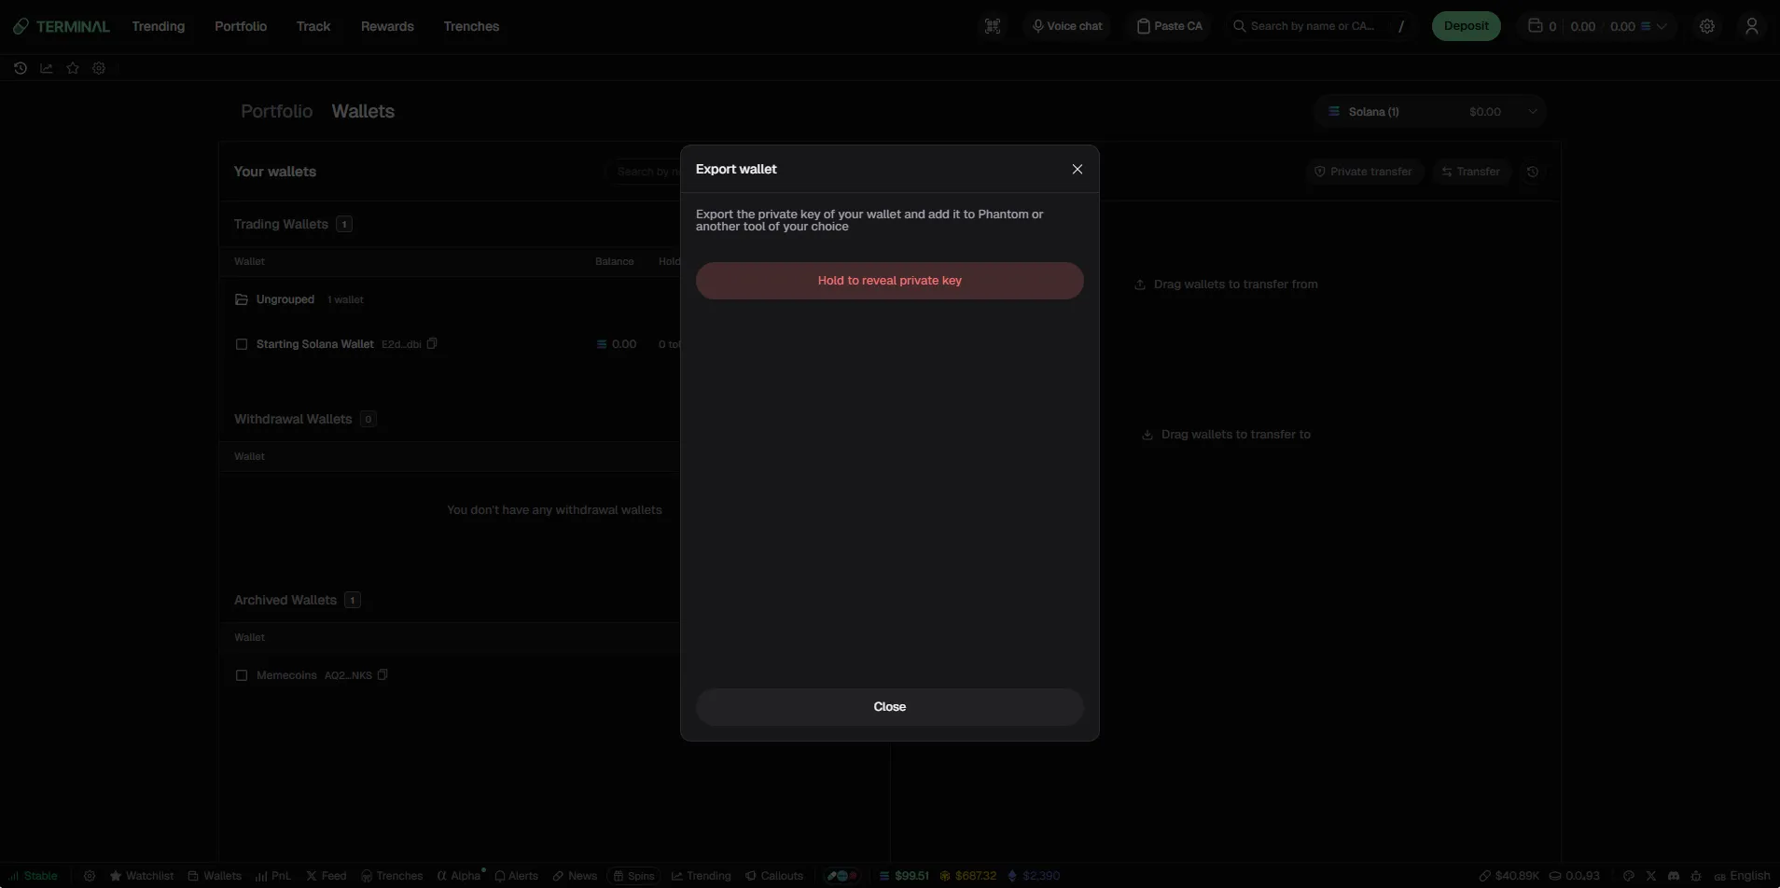Screen dimensions: 1780x888
Task: Switch to the Portfolio tab
Action: pos(276,111)
